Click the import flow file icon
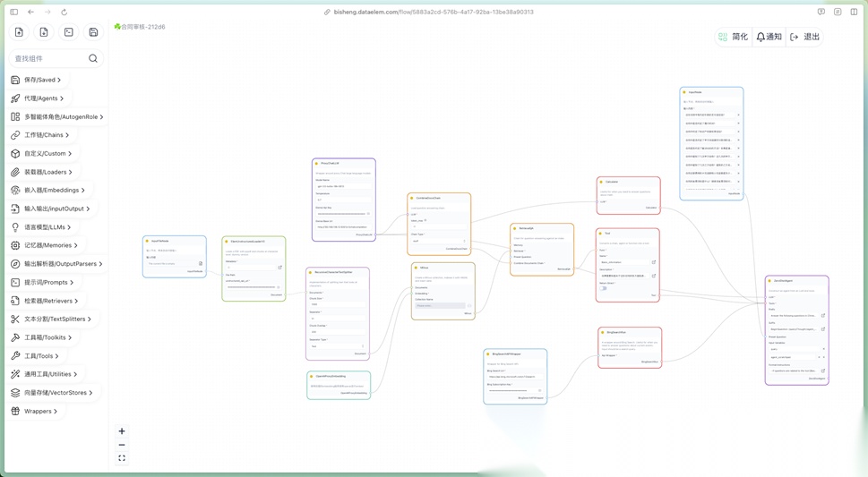Viewport: 868px width, 477px height. 19,32
